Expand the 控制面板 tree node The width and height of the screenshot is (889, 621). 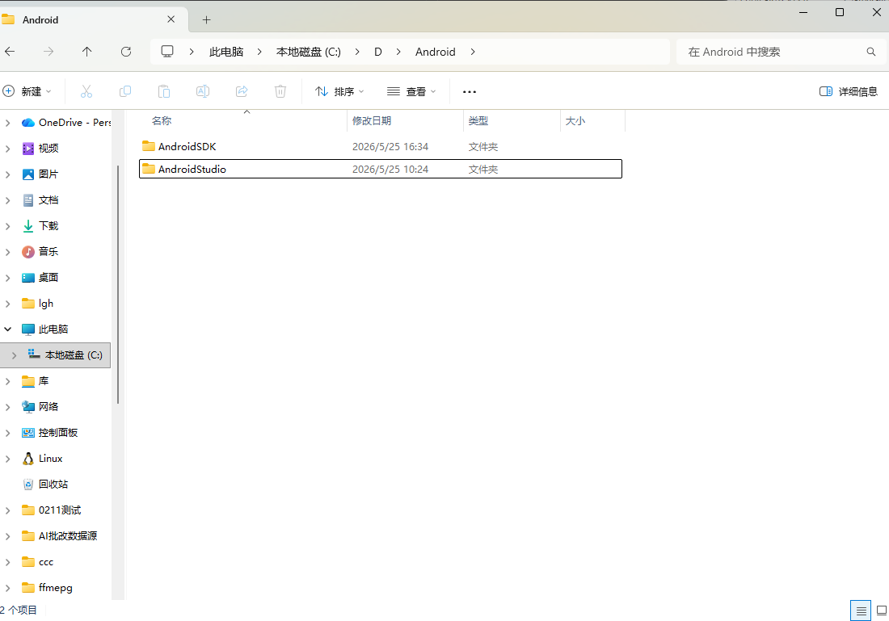8,433
